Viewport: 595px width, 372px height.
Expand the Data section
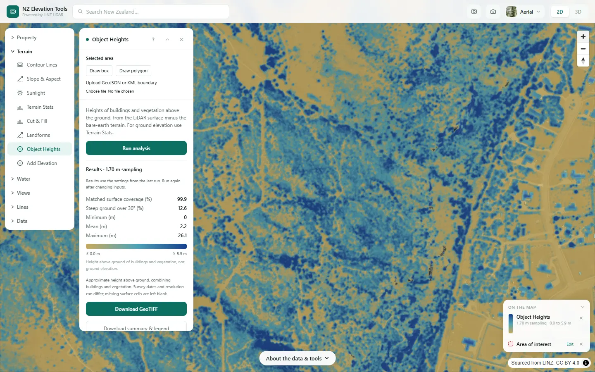40,221
